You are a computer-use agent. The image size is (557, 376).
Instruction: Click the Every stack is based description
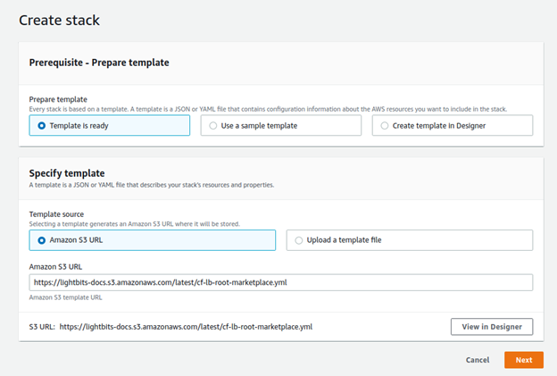click(268, 109)
